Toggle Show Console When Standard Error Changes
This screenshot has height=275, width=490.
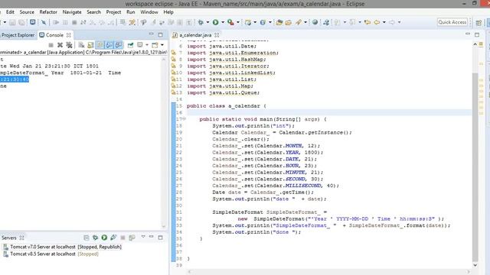[118, 45]
